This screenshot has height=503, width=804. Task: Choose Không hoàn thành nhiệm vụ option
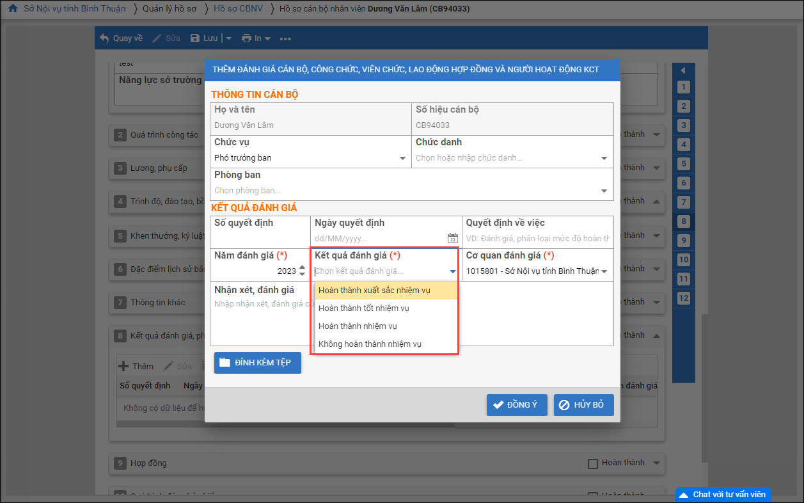370,344
